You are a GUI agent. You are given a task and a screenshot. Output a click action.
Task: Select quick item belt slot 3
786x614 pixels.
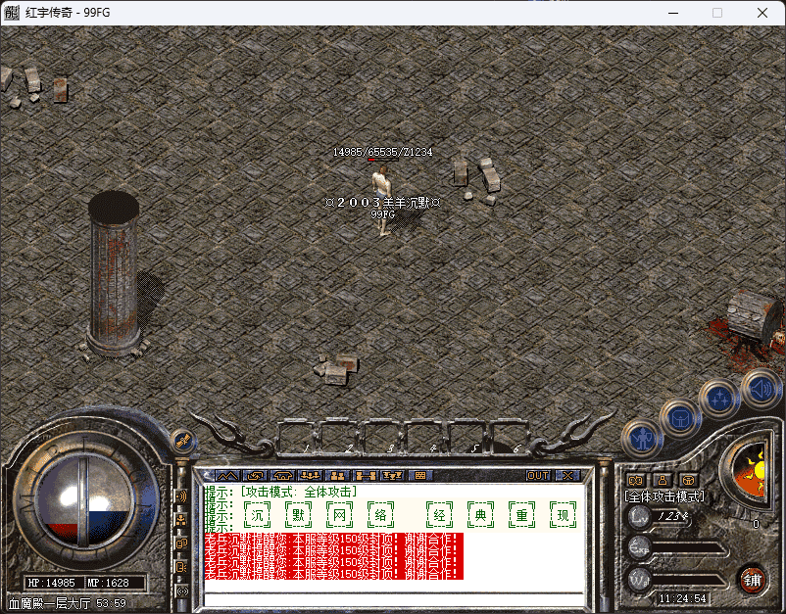coord(381,437)
